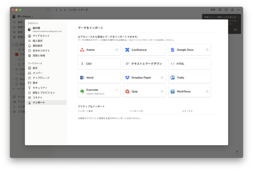Open 言語と地域 settings

click(x=40, y=55)
